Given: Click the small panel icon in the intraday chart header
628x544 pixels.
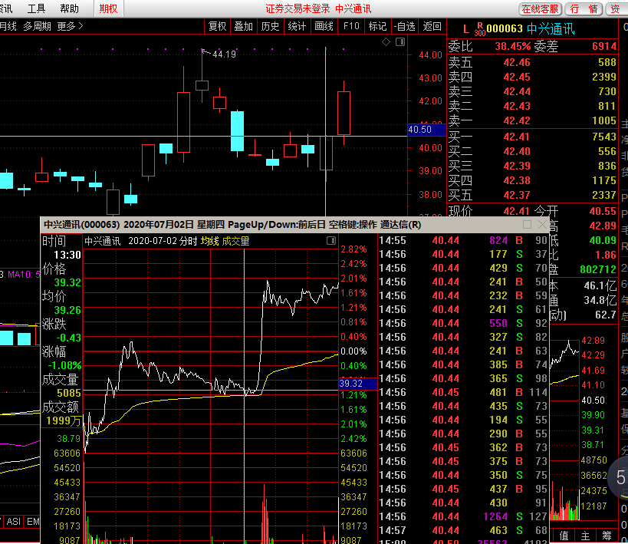Looking at the screenshot, I should [330, 240].
